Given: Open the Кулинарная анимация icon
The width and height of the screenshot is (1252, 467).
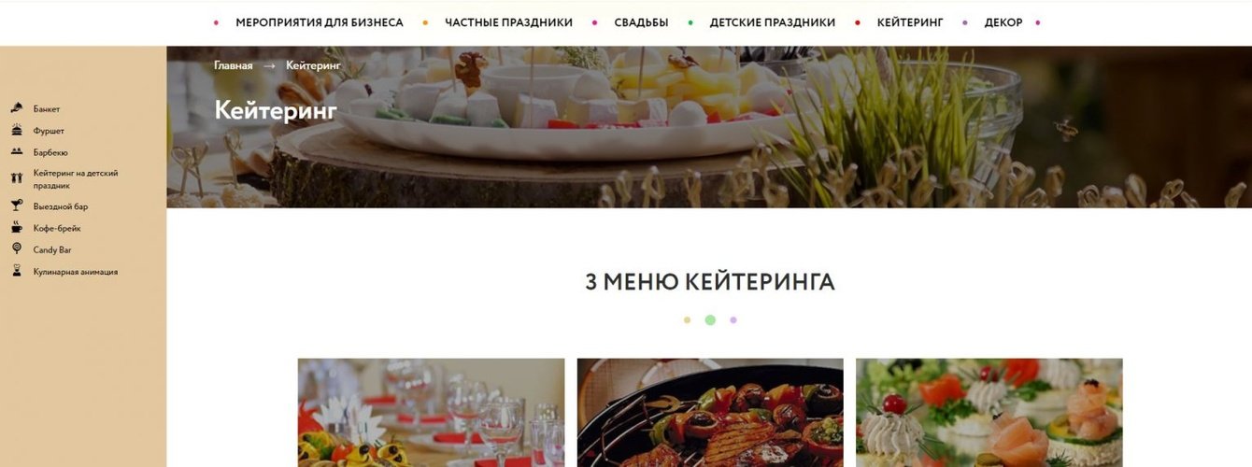Looking at the screenshot, I should tap(17, 272).
